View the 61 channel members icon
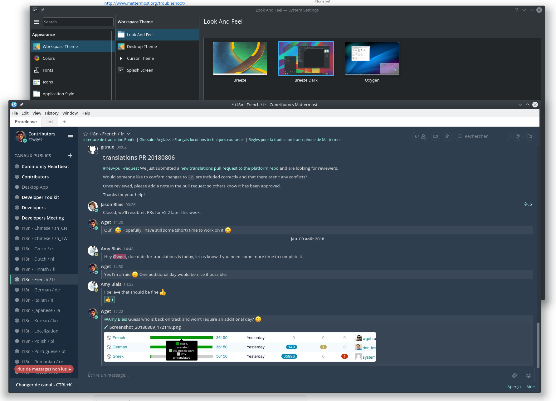This screenshot has height=401, width=556. click(420, 136)
